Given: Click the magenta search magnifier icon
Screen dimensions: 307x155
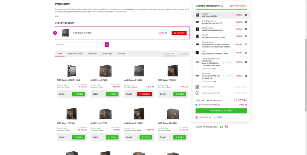Looking at the screenshot, I should click(x=107, y=44).
